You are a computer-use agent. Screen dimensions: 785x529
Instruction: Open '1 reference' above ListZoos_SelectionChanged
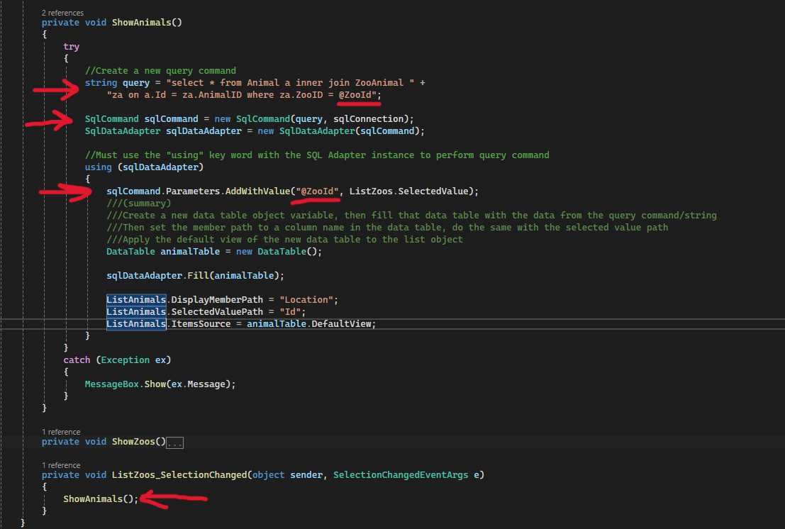pyautogui.click(x=61, y=464)
